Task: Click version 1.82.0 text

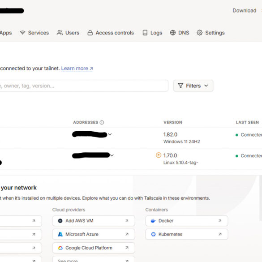Action: click(x=170, y=134)
